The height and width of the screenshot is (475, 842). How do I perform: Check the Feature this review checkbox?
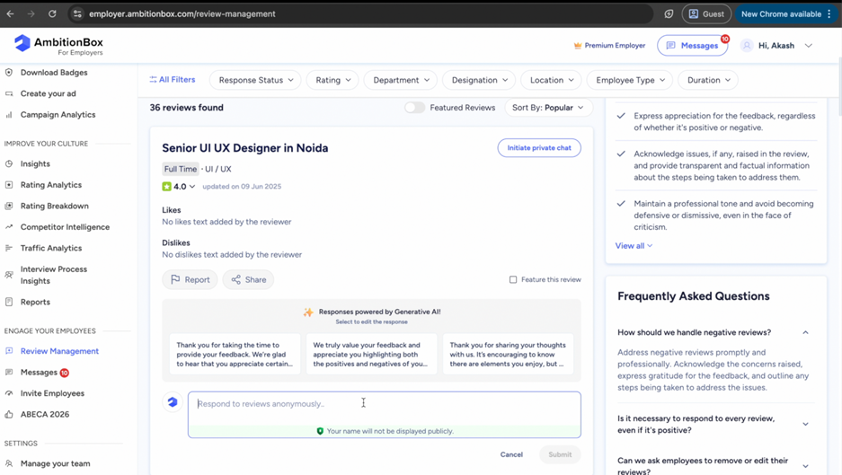(513, 280)
